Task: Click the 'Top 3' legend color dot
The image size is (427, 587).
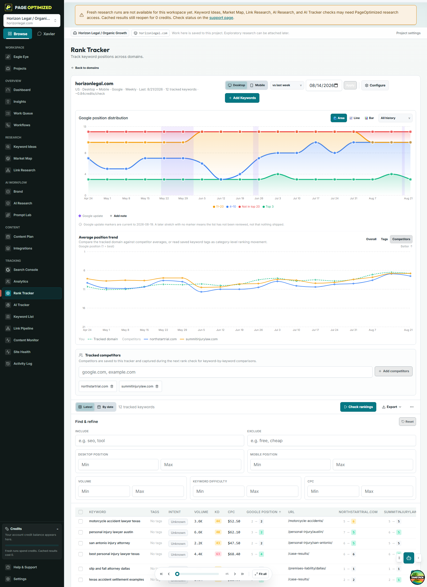Action: (x=264, y=207)
